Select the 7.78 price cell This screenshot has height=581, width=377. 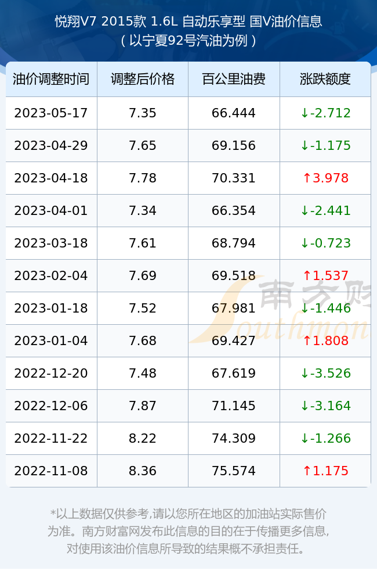click(x=143, y=178)
